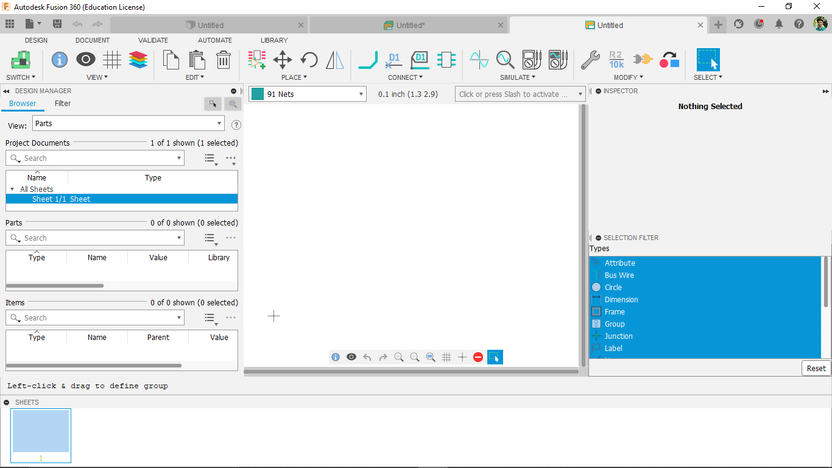
Task: Switch to the VALIDATE ribbon tab
Action: coord(153,40)
